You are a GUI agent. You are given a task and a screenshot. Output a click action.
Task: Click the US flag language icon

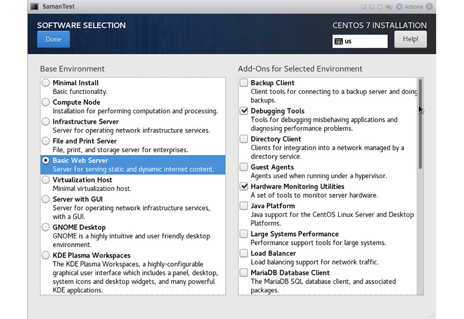[389, 6]
